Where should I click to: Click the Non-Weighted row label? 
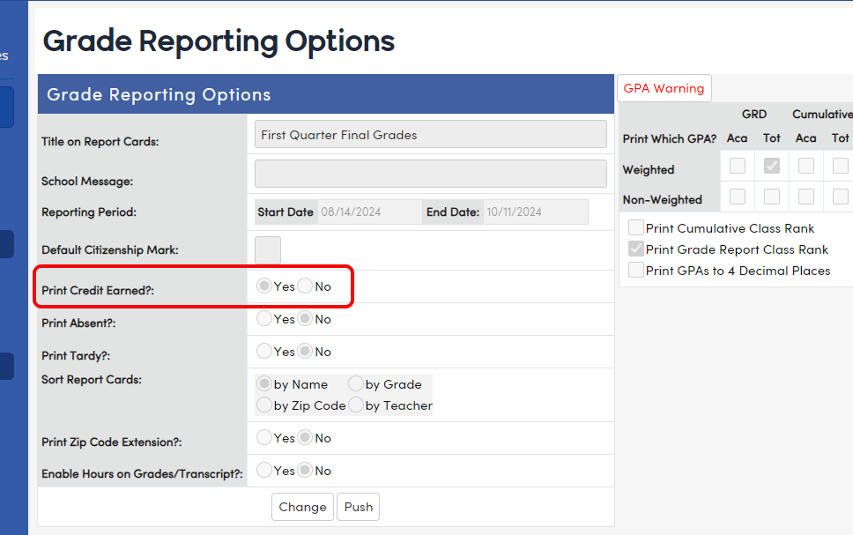[x=662, y=200]
